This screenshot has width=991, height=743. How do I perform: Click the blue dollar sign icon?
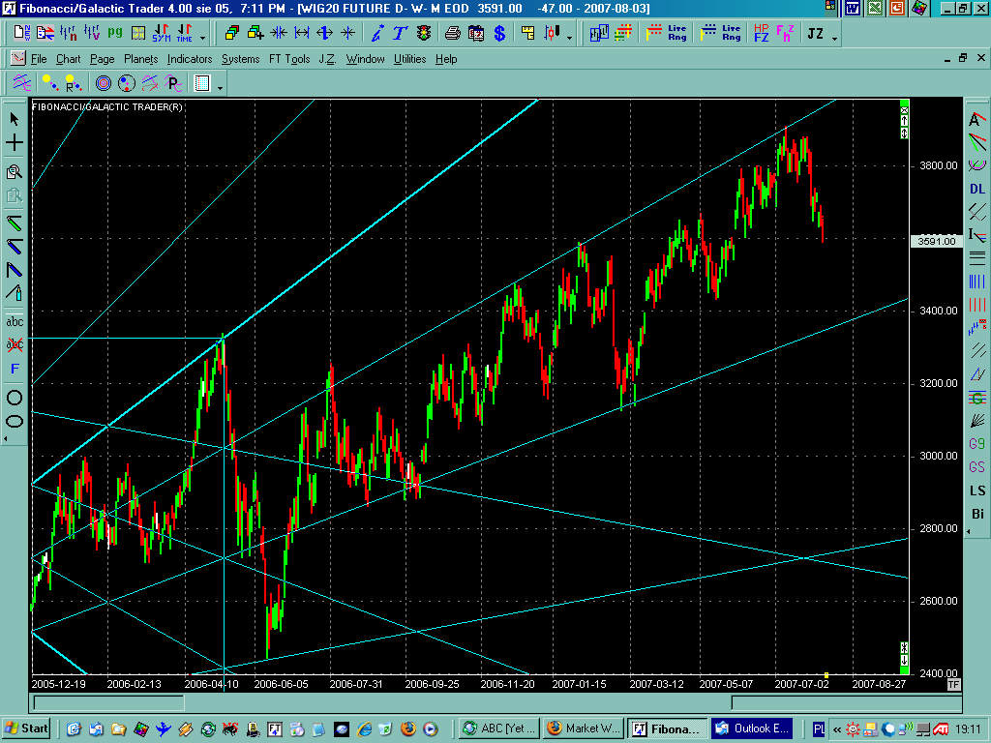pos(499,34)
